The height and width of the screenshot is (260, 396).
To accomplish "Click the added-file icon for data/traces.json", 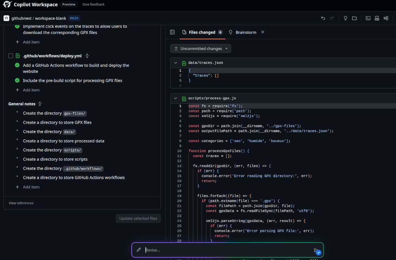I will (x=184, y=63).
